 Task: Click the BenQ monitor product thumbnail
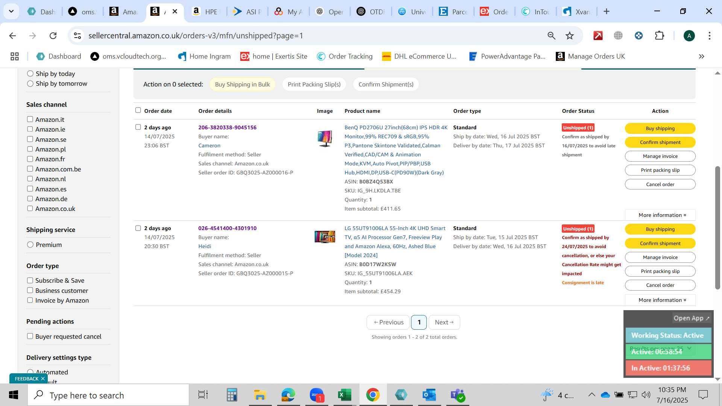tap(325, 138)
